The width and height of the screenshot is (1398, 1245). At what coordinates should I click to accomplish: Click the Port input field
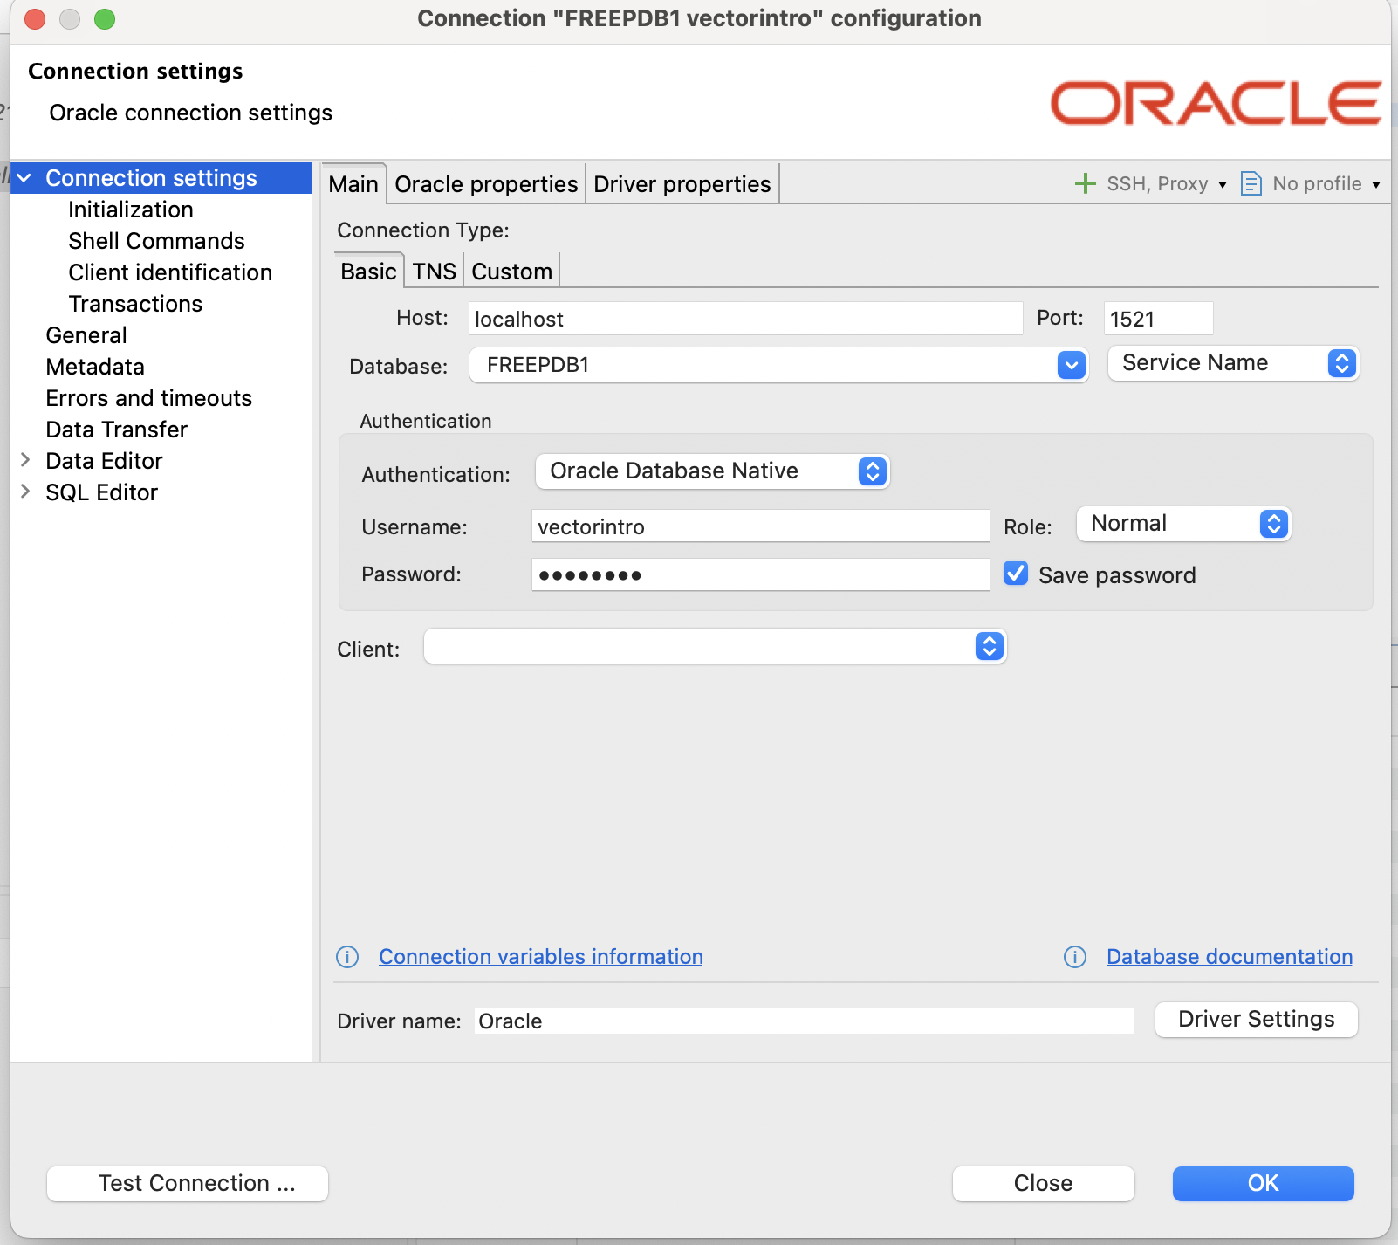coord(1159,319)
